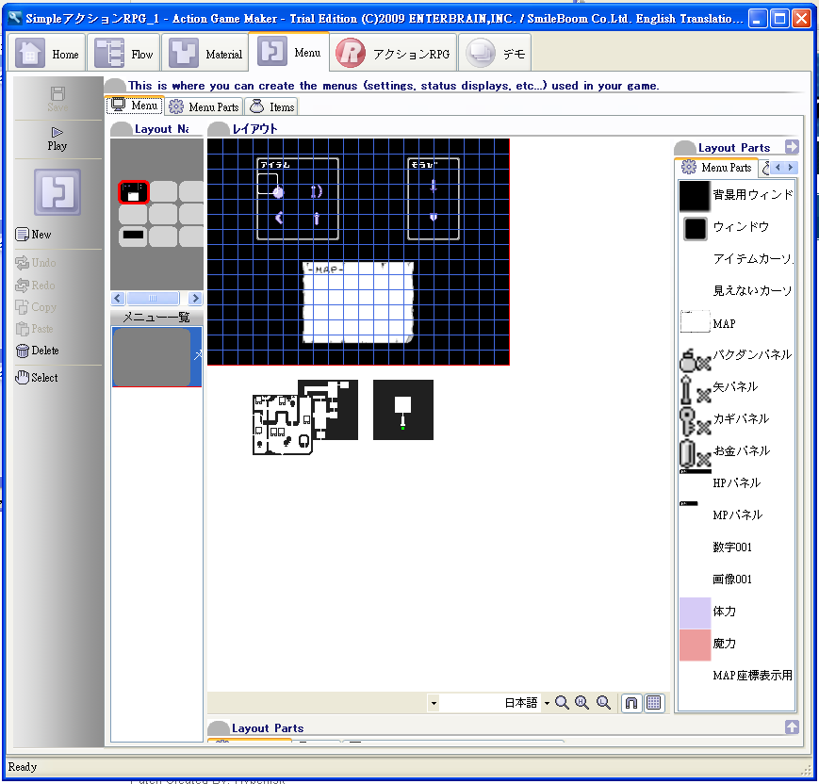This screenshot has width=819, height=784.
Task: Click Redo in the sidebar
Action: [x=36, y=286]
